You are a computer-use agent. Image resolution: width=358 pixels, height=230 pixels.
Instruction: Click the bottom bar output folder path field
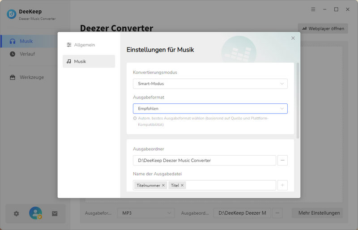pyautogui.click(x=242, y=213)
